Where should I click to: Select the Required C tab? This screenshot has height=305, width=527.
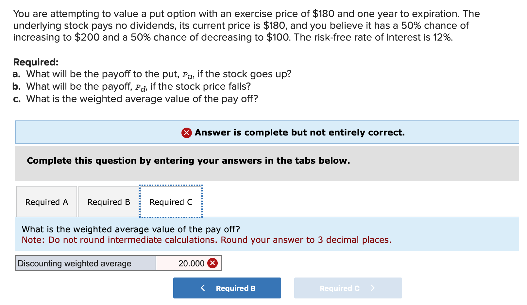171,202
